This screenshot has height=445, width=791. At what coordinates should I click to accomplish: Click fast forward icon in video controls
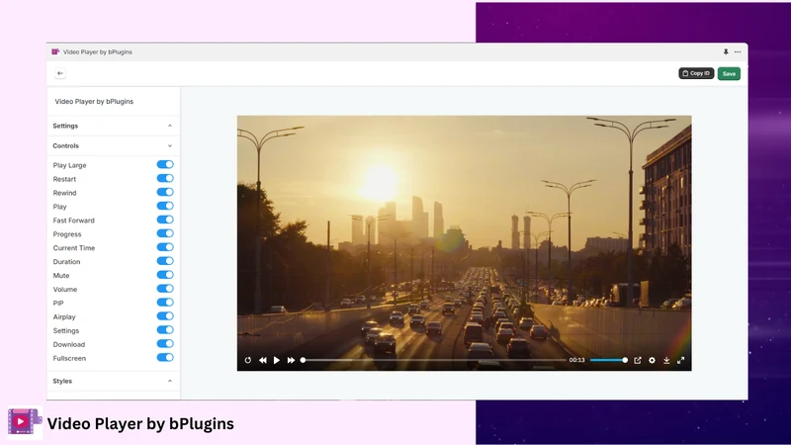coord(291,360)
